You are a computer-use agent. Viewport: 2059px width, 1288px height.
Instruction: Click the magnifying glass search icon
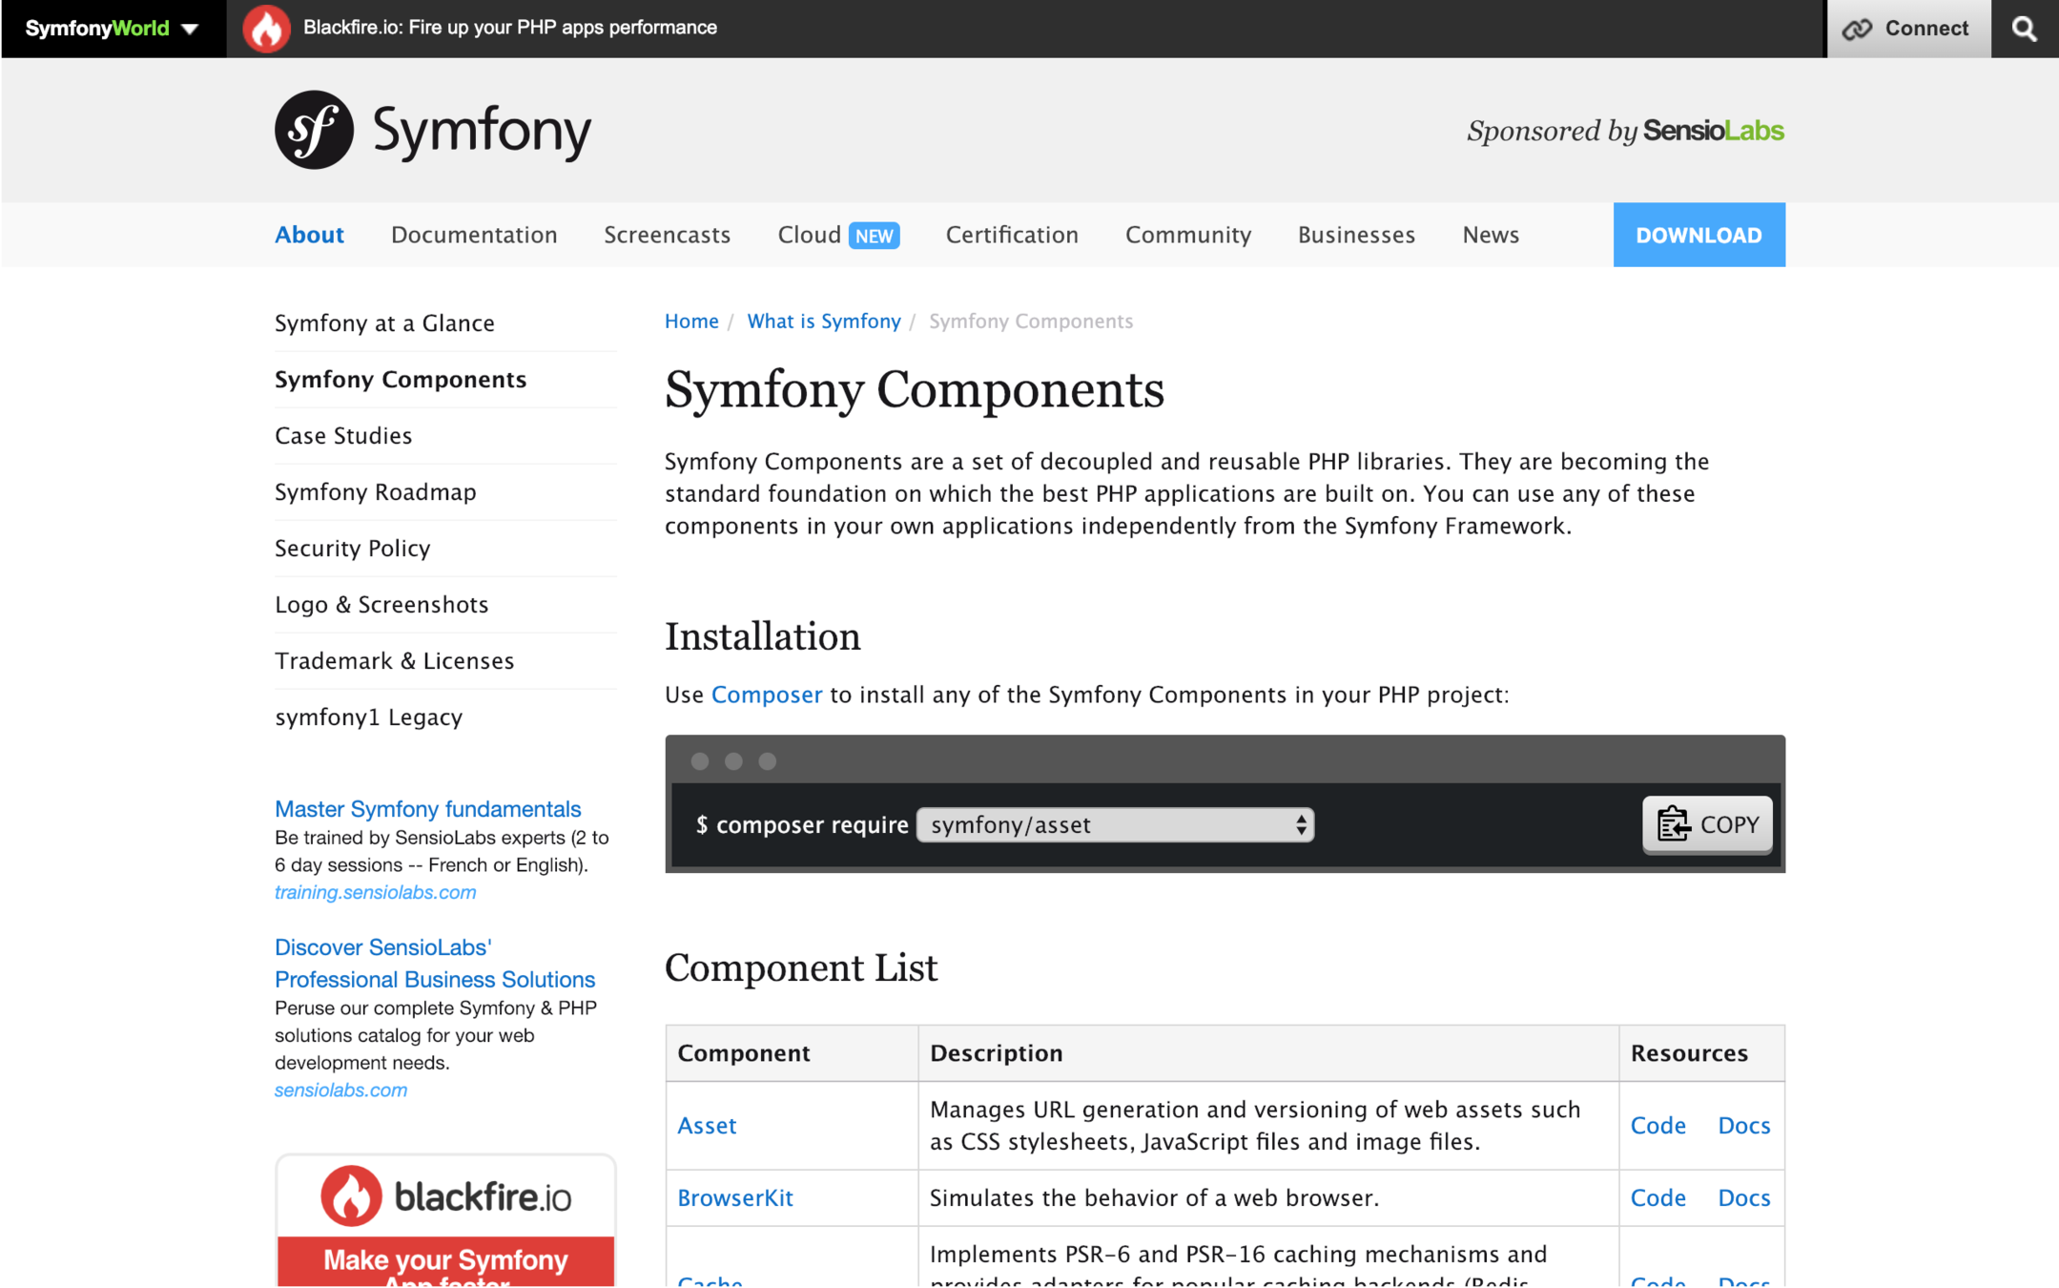point(2024,29)
